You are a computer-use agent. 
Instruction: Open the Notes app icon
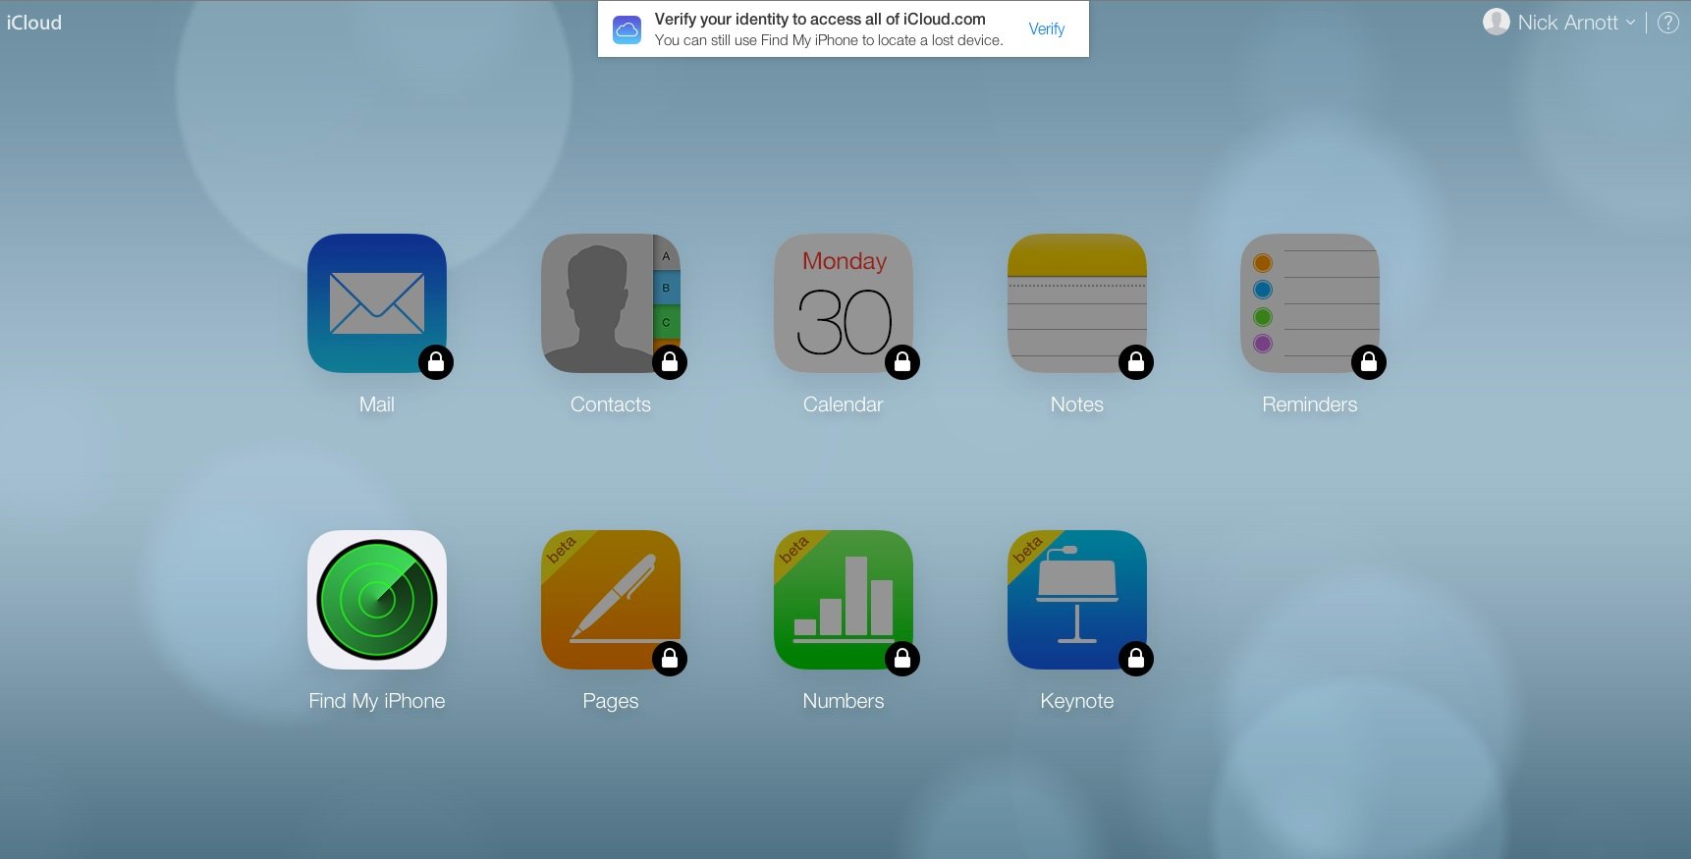click(1077, 303)
